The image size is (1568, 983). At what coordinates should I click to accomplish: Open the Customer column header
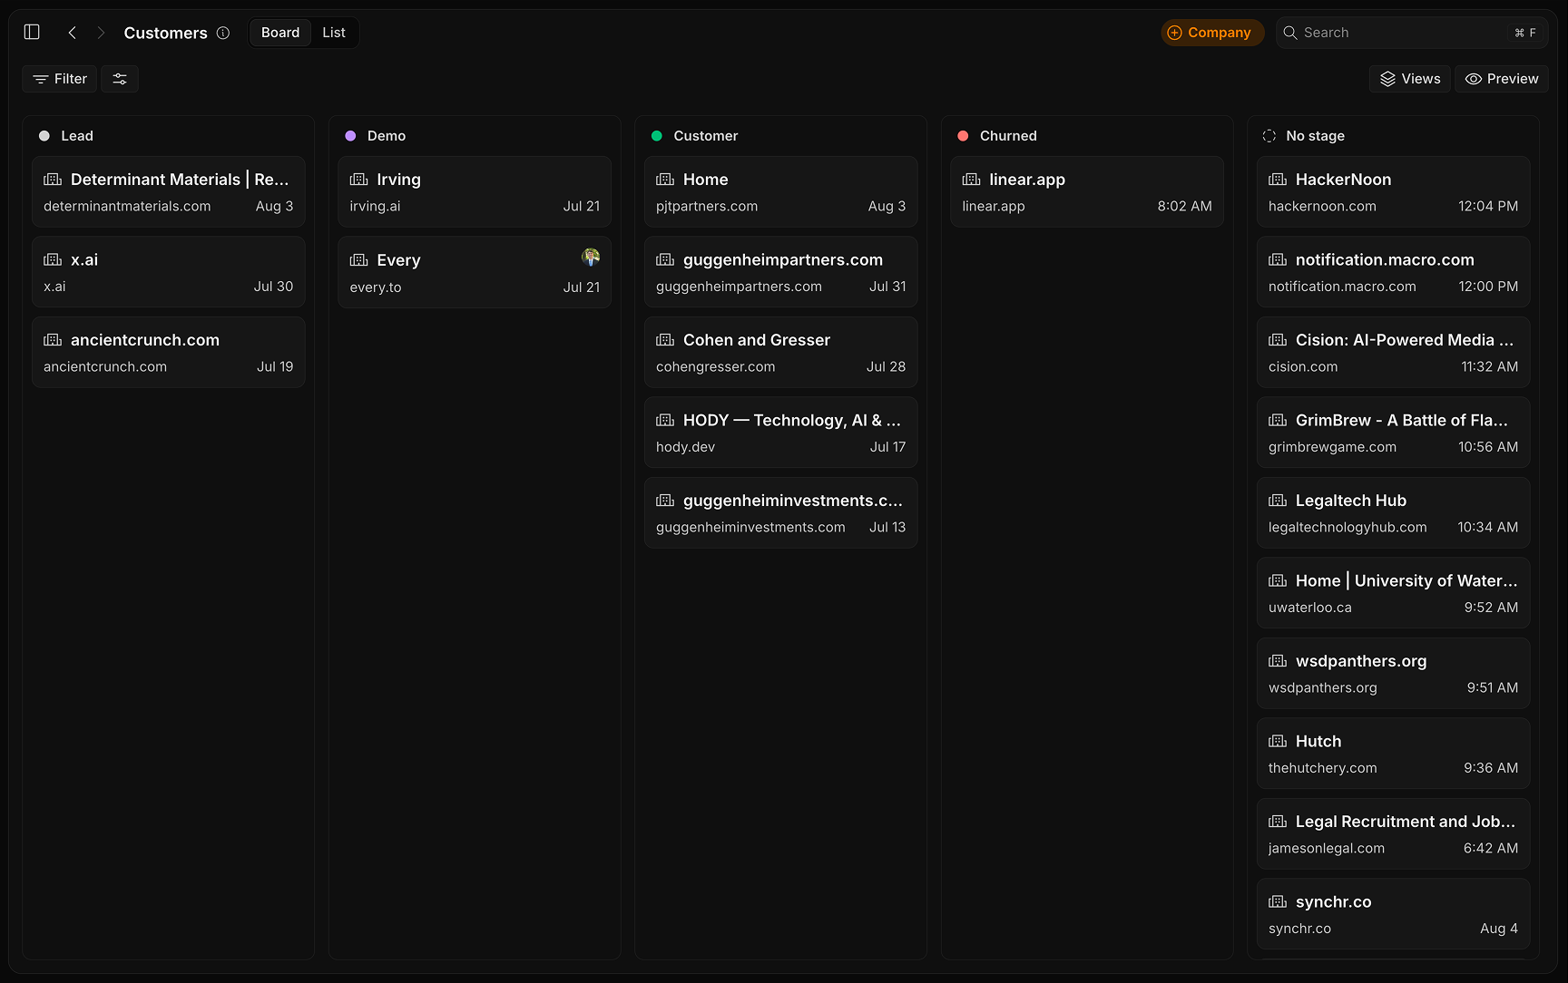click(x=706, y=136)
